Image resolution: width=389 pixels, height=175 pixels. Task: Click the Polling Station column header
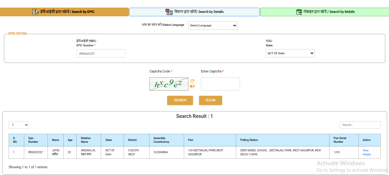tap(249, 140)
